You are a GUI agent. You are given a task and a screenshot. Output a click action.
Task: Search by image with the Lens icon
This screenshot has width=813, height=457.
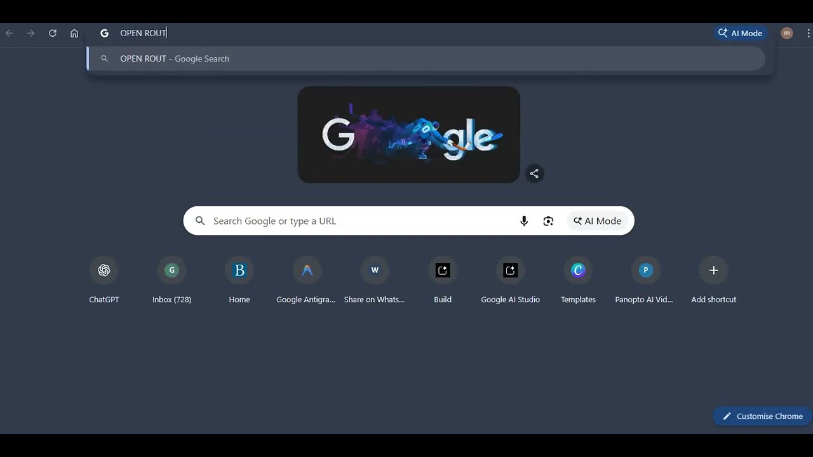tap(548, 221)
